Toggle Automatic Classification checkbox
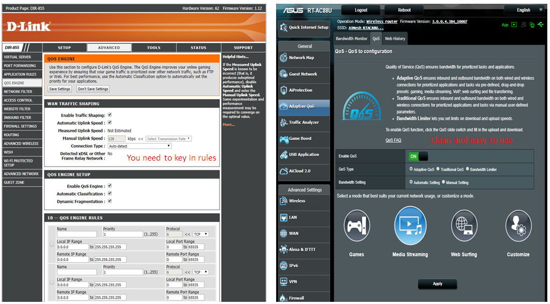 110,193
